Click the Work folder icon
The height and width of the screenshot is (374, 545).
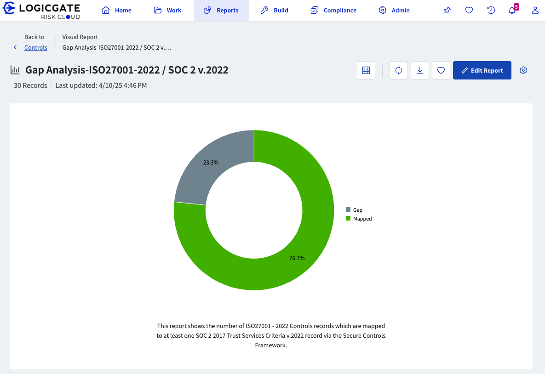[x=158, y=11]
